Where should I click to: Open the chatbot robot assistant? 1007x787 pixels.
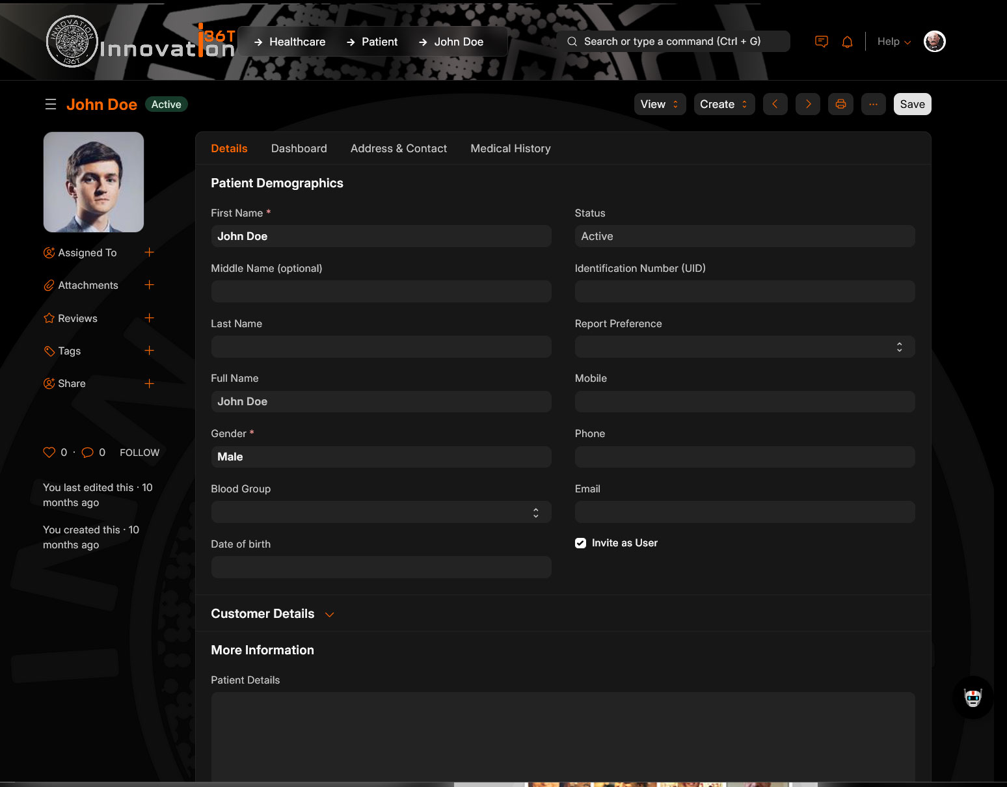[973, 698]
